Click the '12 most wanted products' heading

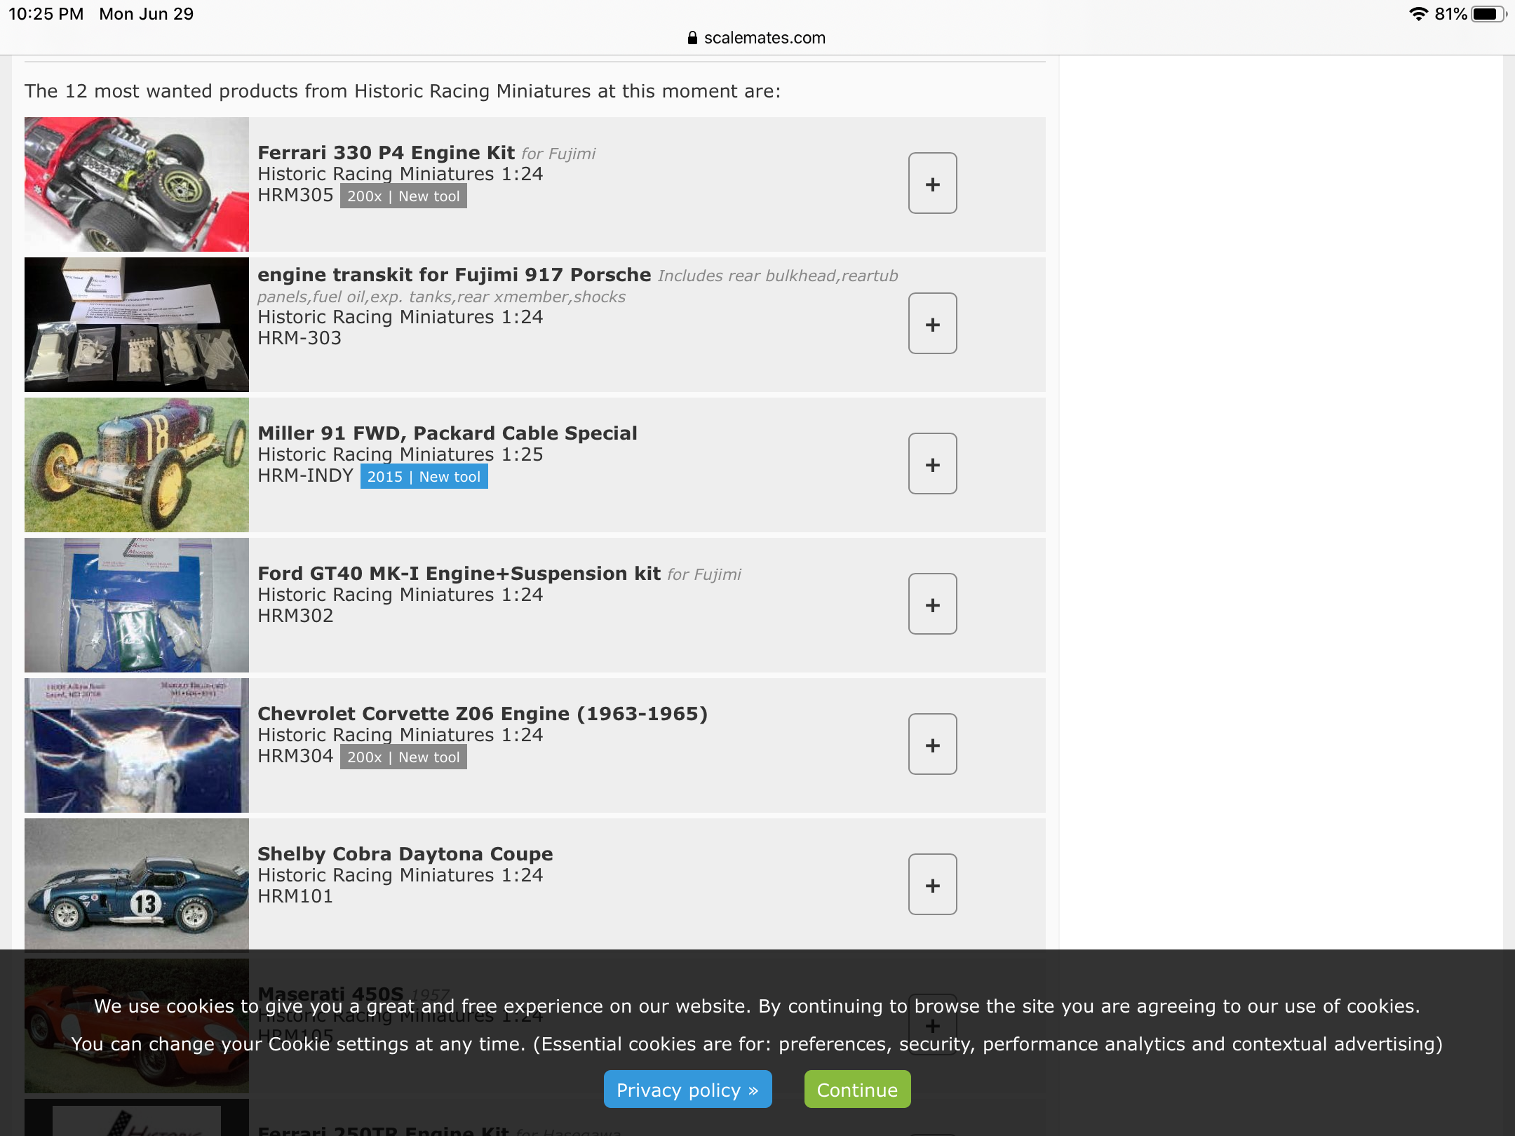click(x=403, y=91)
